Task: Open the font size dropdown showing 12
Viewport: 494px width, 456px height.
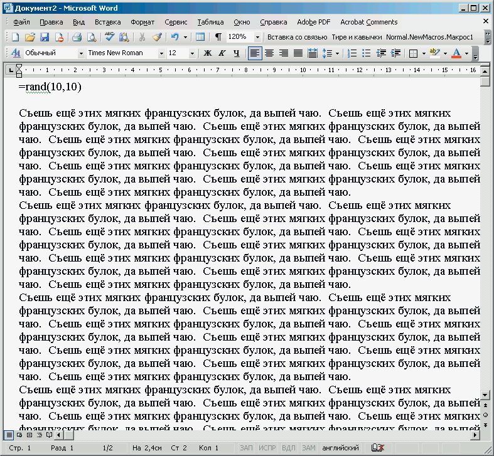Action: coord(192,53)
